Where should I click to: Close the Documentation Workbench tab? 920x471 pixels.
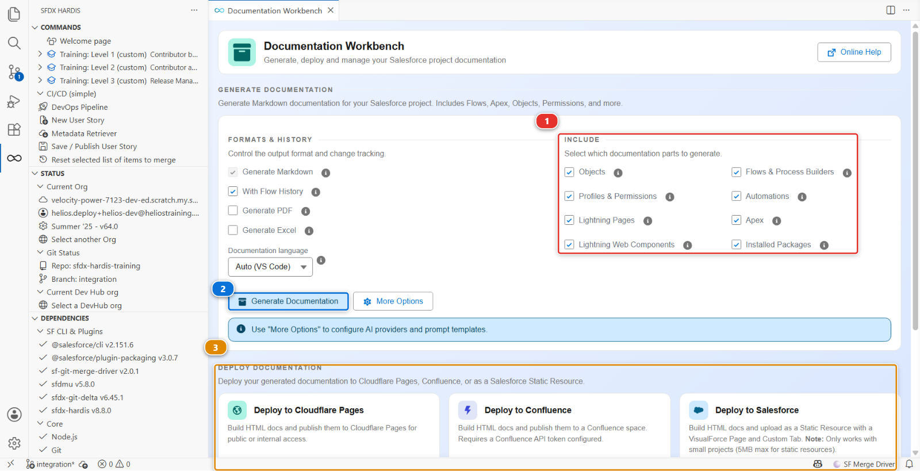(x=331, y=10)
